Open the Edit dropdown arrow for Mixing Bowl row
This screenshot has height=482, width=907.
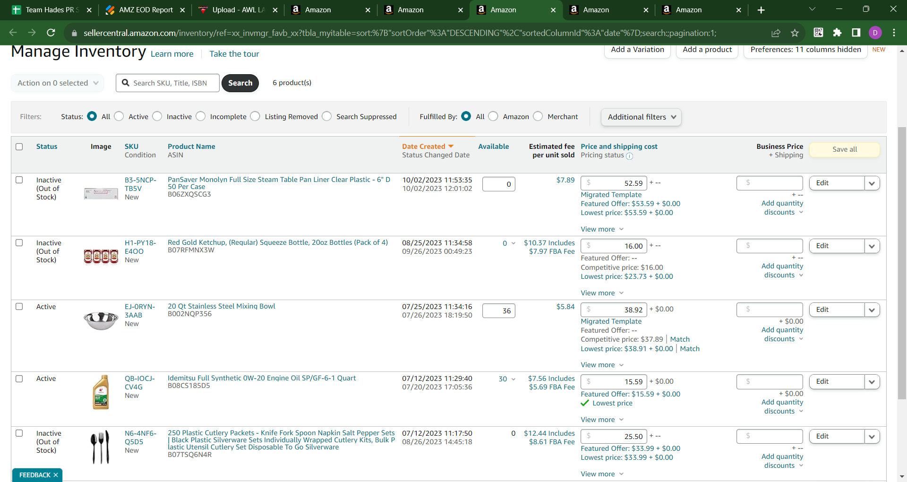872,310
